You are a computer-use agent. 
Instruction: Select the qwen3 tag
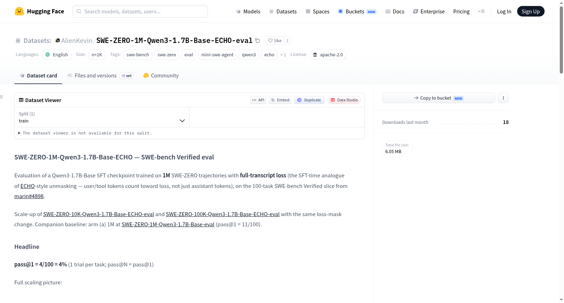coord(249,55)
